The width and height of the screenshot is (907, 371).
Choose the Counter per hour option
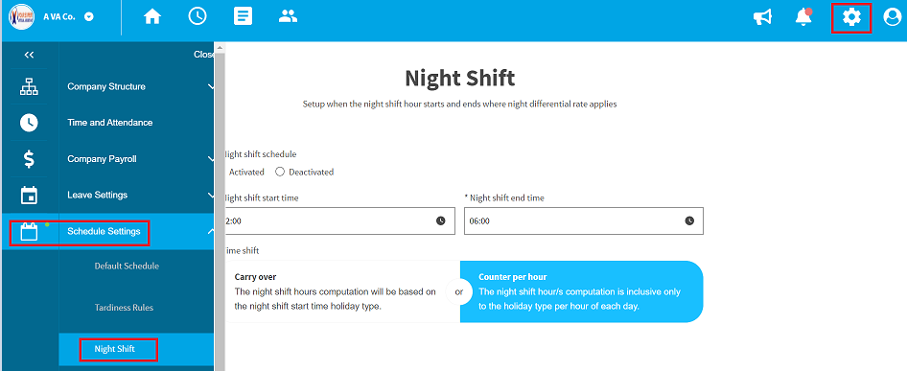pyautogui.click(x=581, y=291)
